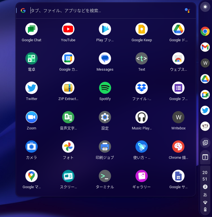Open Google Drive from the shelf

click(205, 79)
